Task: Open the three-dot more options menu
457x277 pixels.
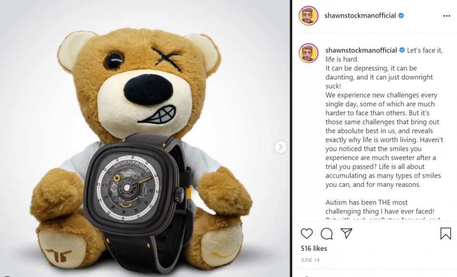Action: click(x=447, y=16)
